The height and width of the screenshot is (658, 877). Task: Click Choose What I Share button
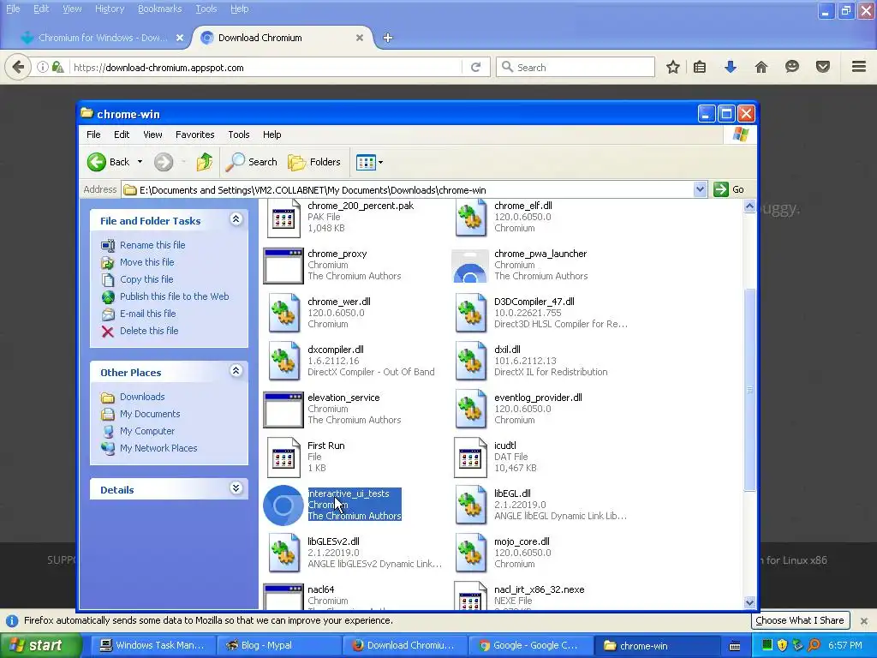(800, 620)
